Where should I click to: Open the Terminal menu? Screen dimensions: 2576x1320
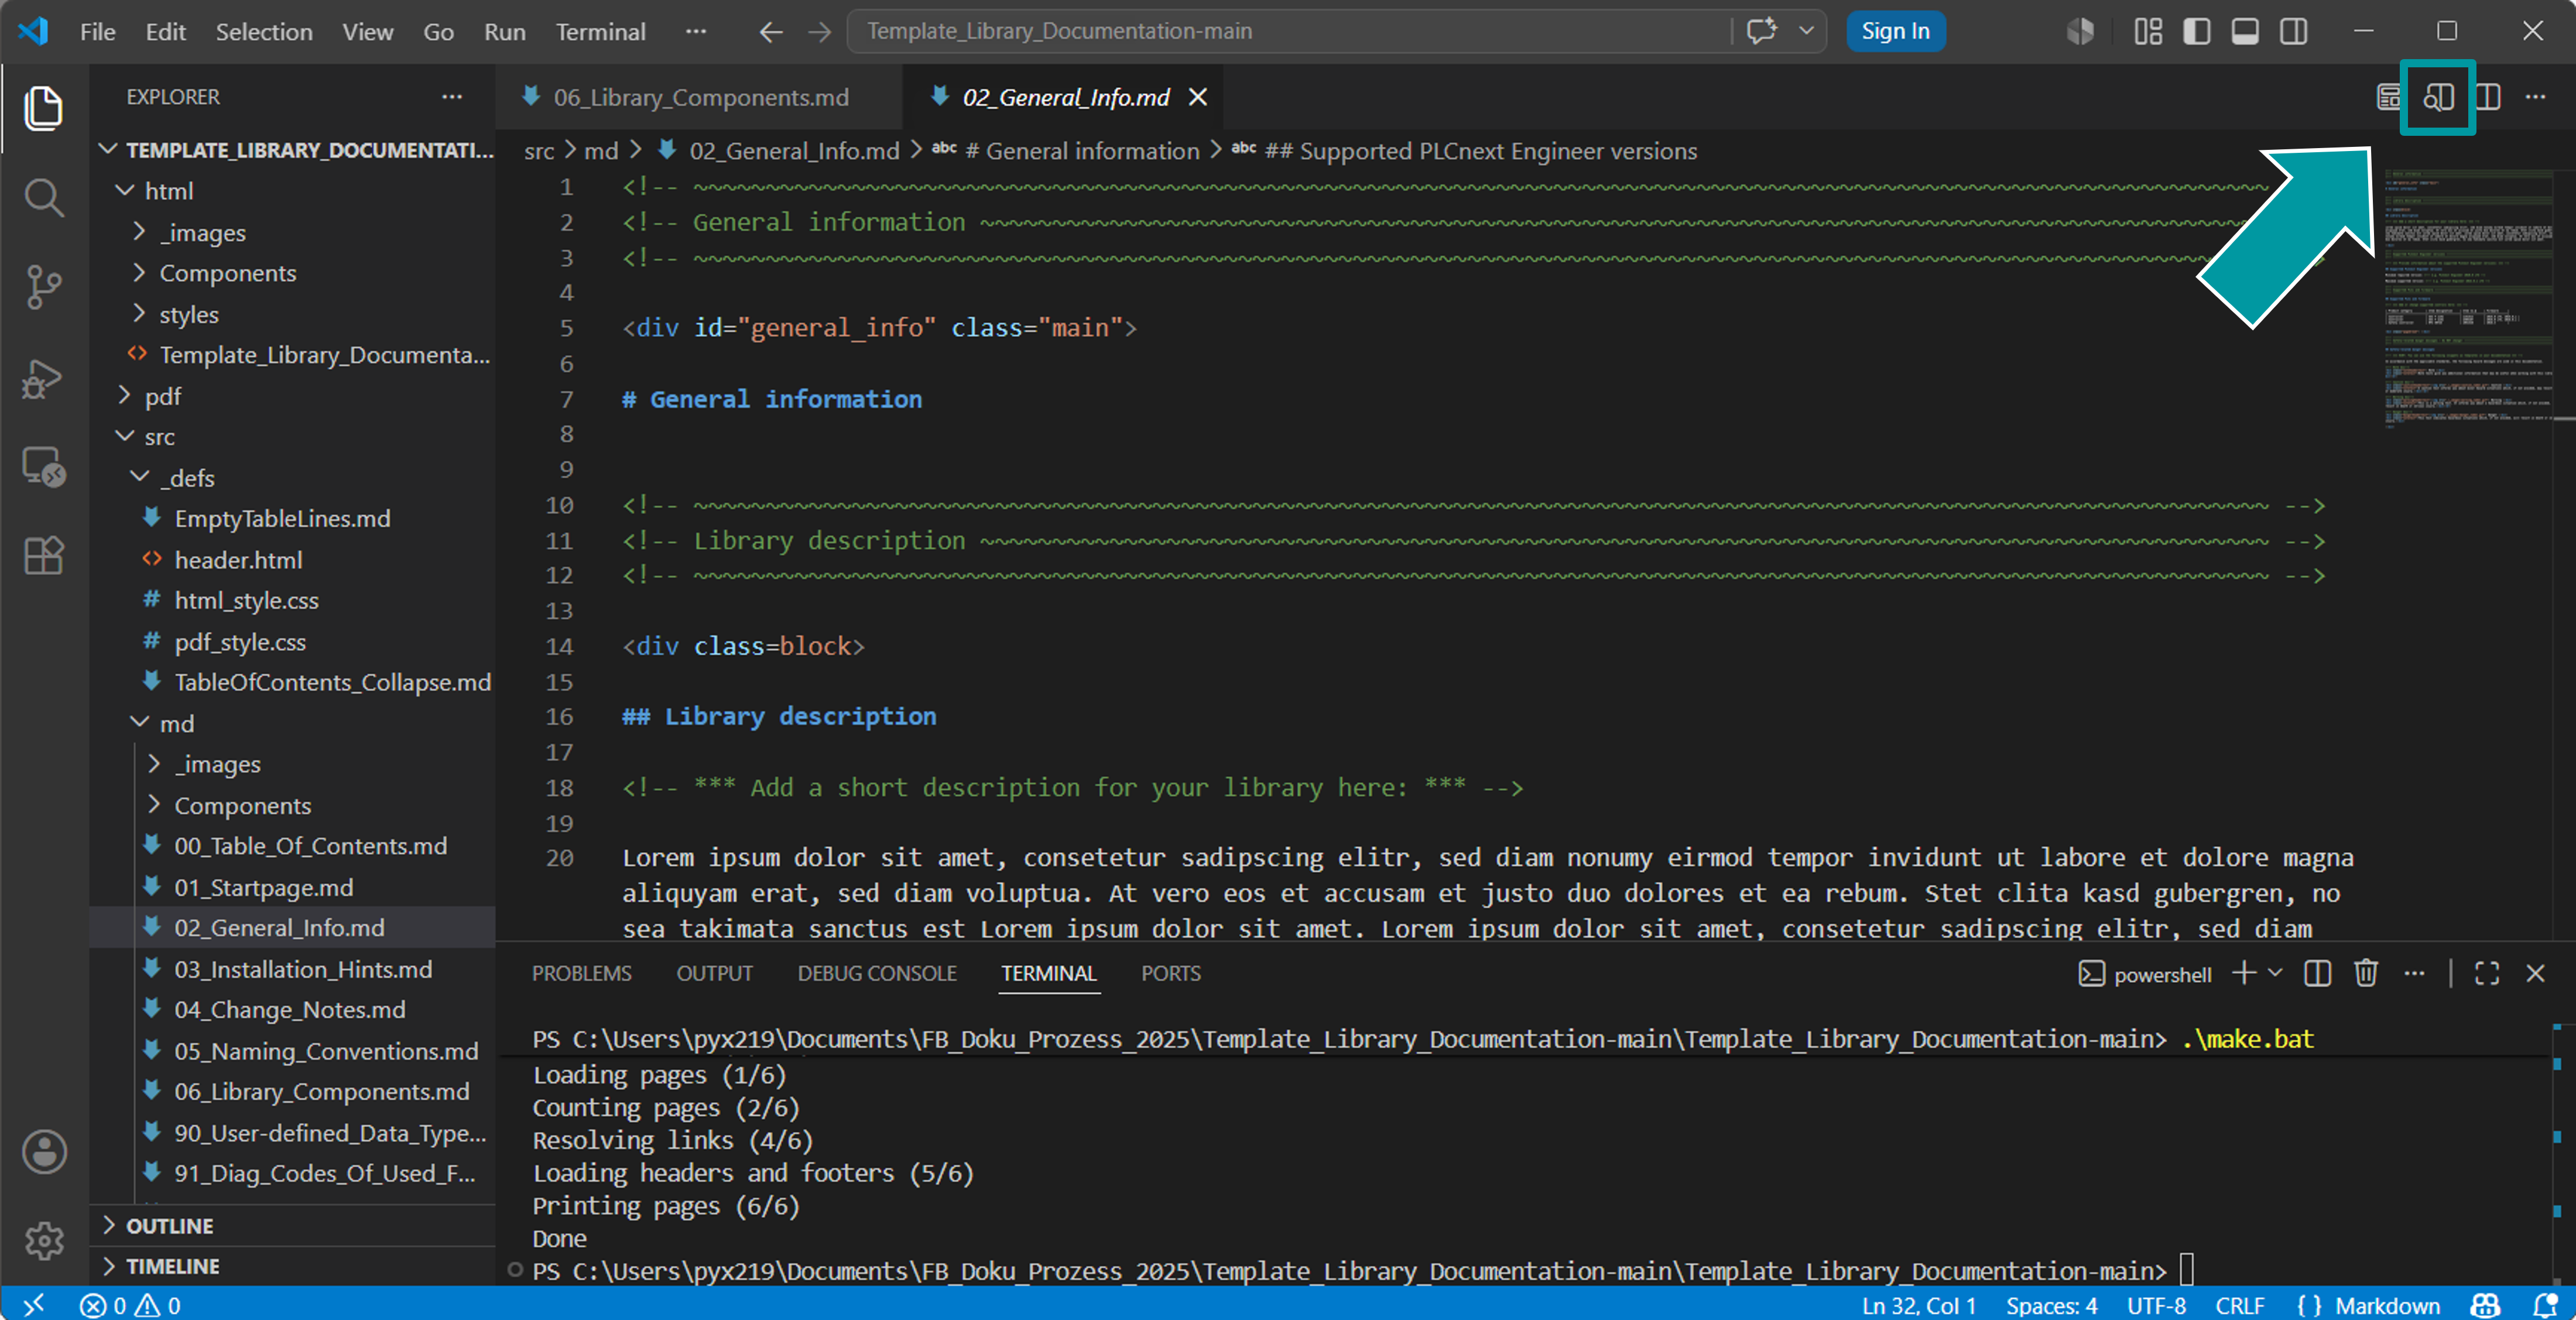600,31
